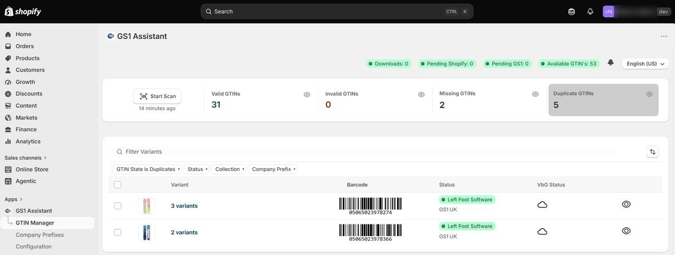Image resolution: width=675 pixels, height=255 pixels.
Task: Open the GTIN State is Duplicates filter
Action: (x=147, y=169)
